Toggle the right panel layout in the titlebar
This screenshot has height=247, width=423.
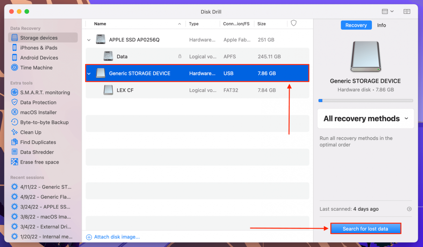coord(407,11)
